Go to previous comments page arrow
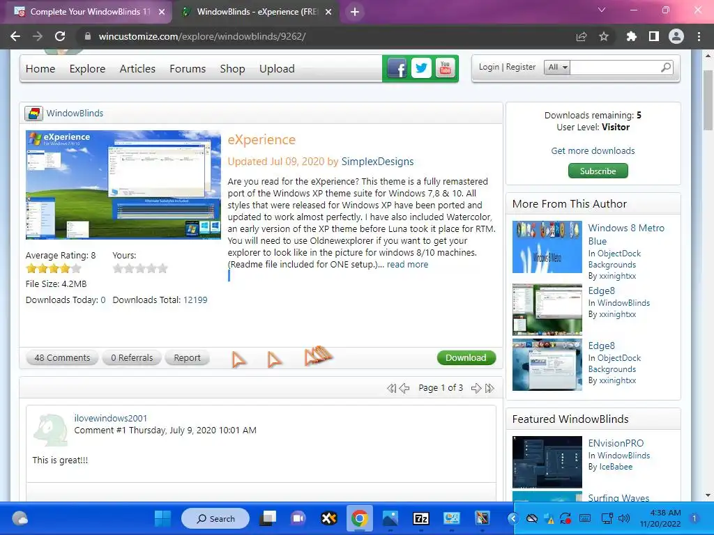This screenshot has height=535, width=714. [404, 388]
